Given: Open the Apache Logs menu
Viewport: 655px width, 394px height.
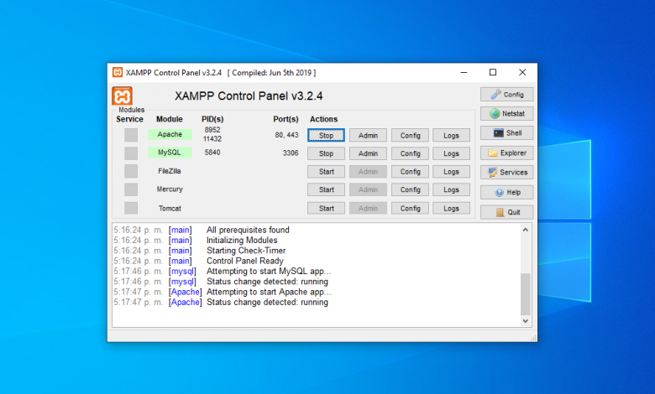Looking at the screenshot, I should [451, 135].
